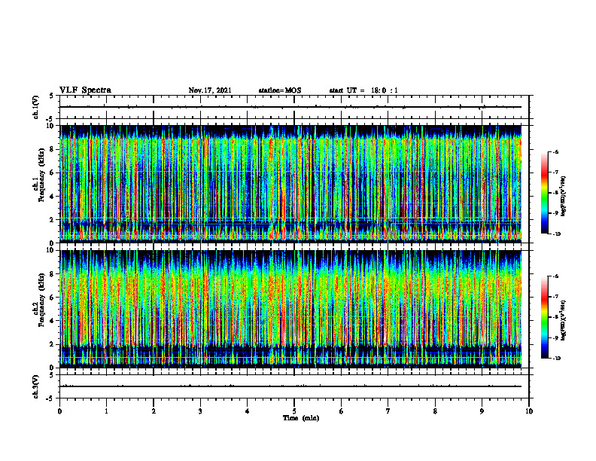Click the "2" kHz tick of ch.1 spectrogram

click(x=53, y=219)
